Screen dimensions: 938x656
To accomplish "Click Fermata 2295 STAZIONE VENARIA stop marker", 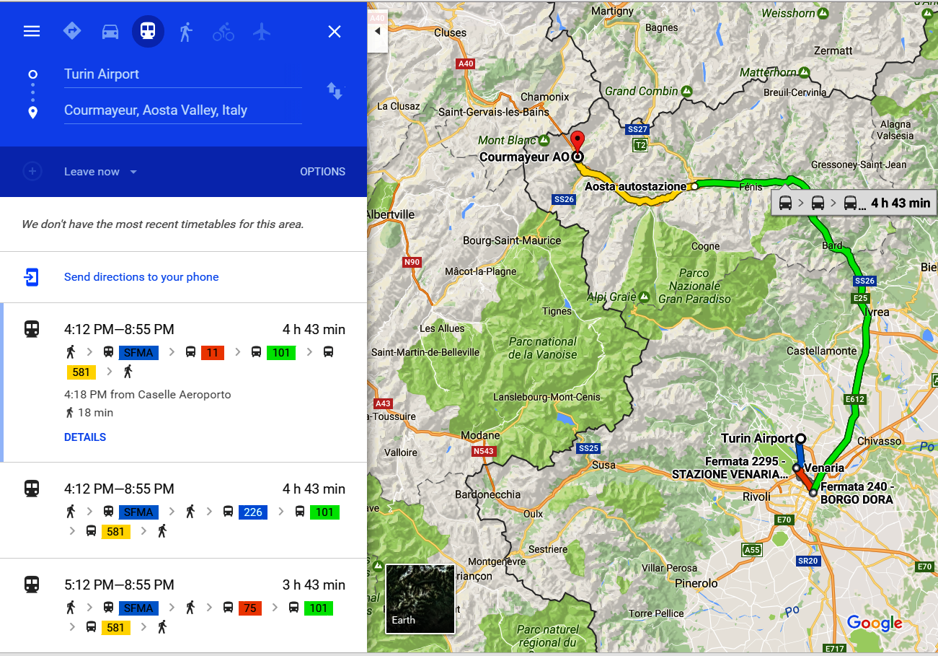I will [796, 468].
